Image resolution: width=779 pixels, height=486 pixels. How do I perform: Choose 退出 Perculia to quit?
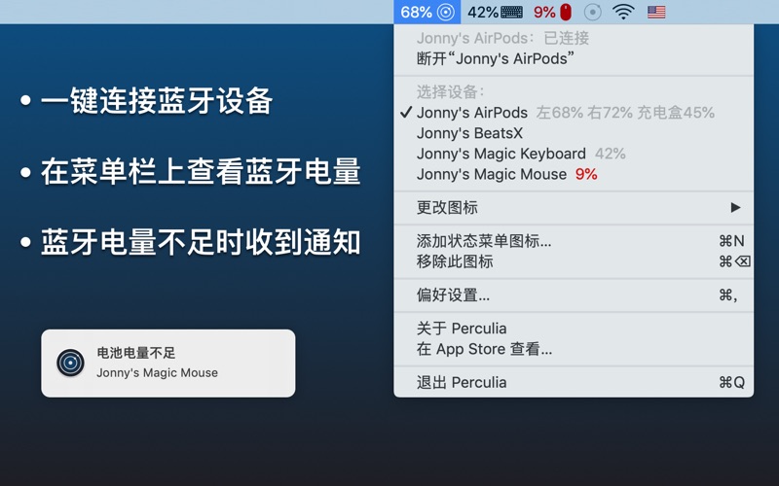click(x=574, y=382)
